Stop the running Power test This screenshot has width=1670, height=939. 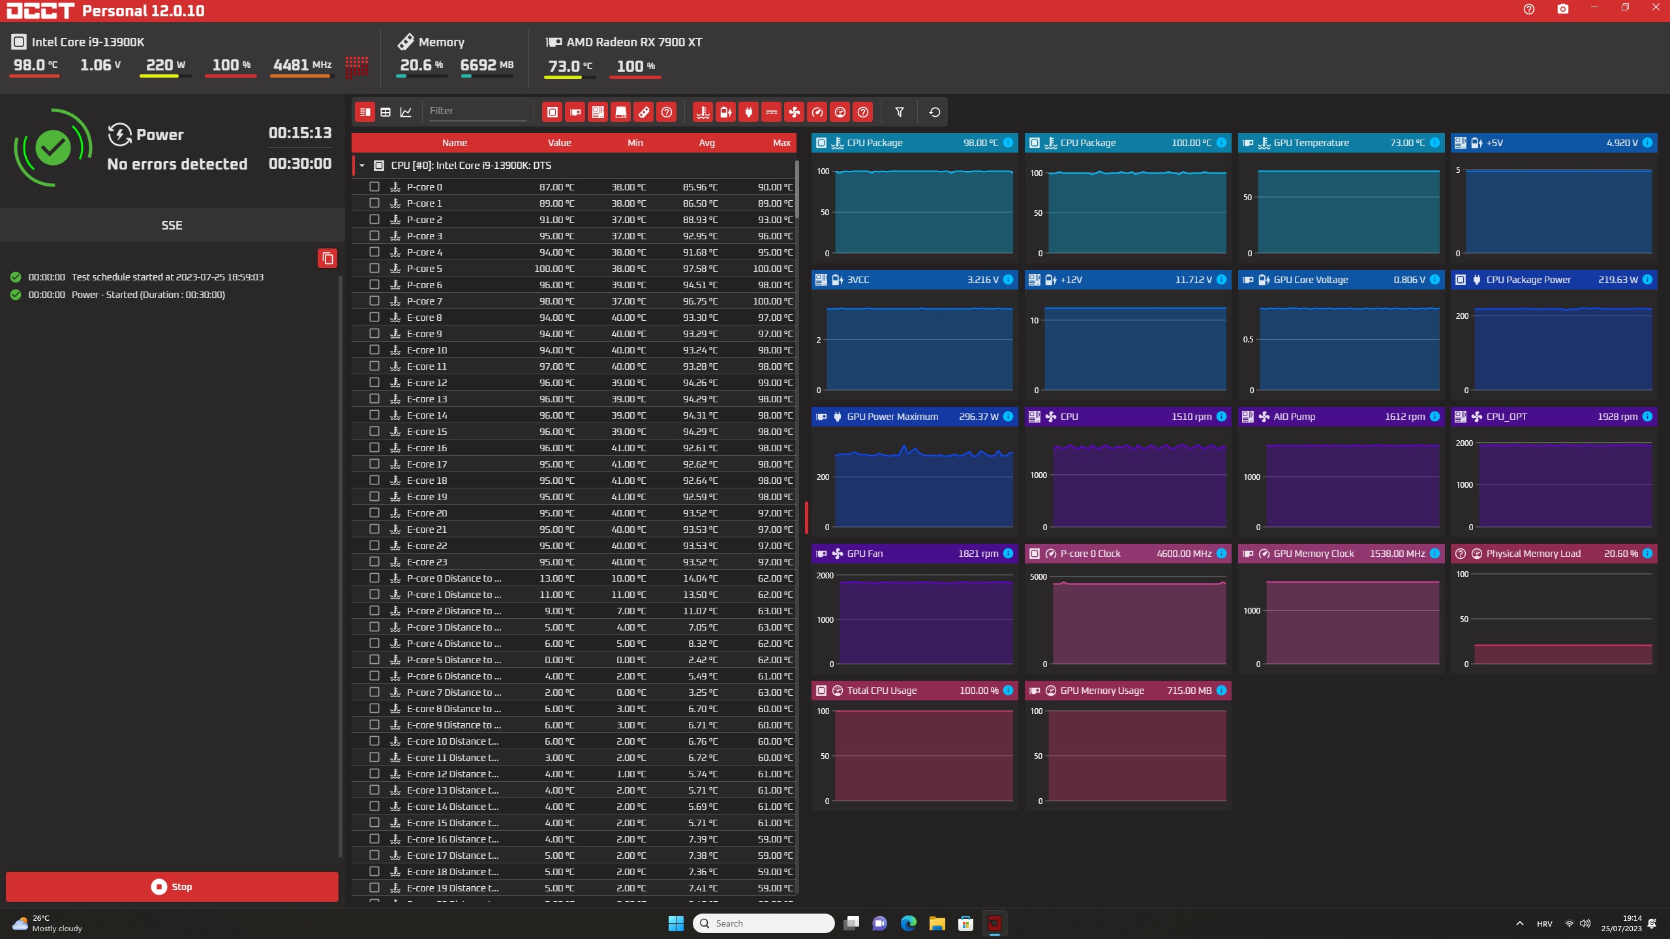[172, 887]
